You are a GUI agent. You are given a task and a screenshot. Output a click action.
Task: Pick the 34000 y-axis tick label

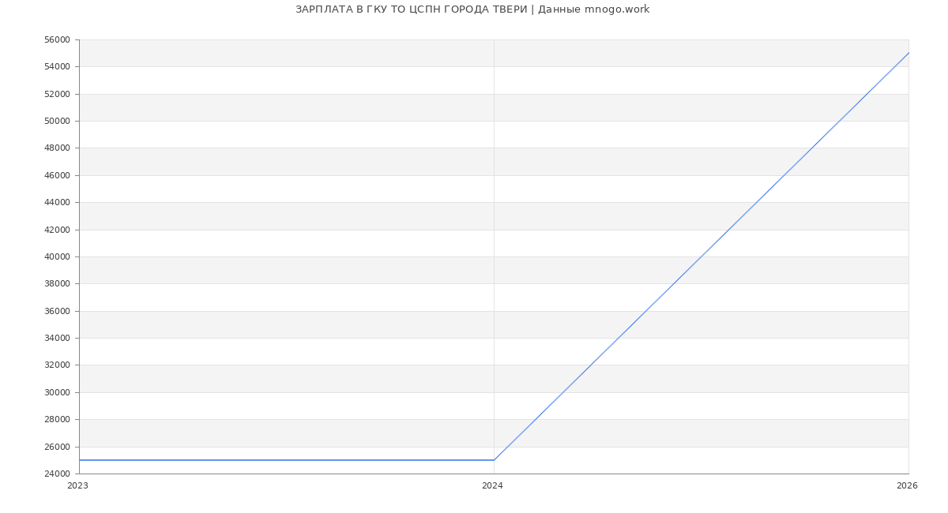click(x=58, y=338)
